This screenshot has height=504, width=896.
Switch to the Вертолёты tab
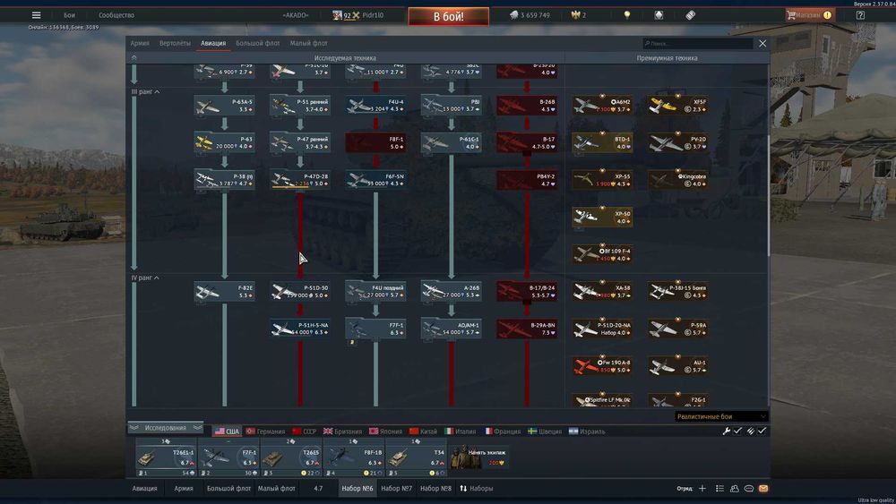click(x=175, y=43)
